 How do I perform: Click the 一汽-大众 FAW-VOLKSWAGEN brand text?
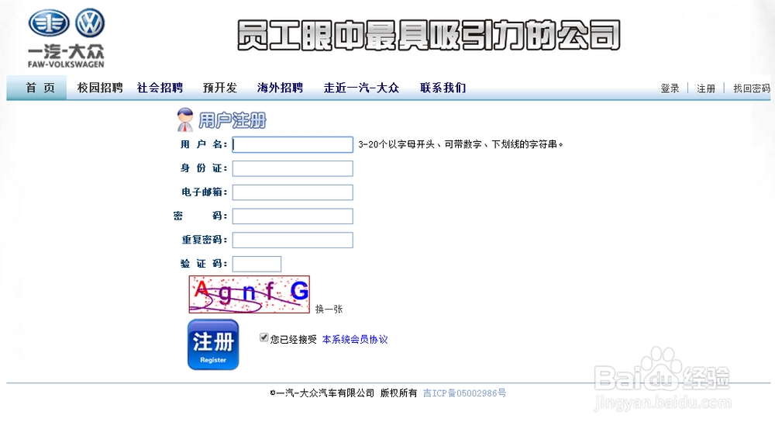(x=66, y=56)
